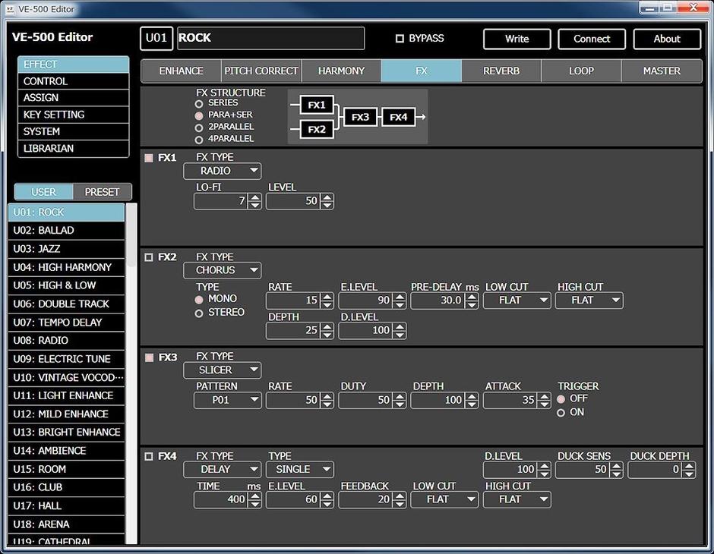Enable the BYPASS checkbox
The width and height of the screenshot is (714, 554).
pyautogui.click(x=399, y=39)
